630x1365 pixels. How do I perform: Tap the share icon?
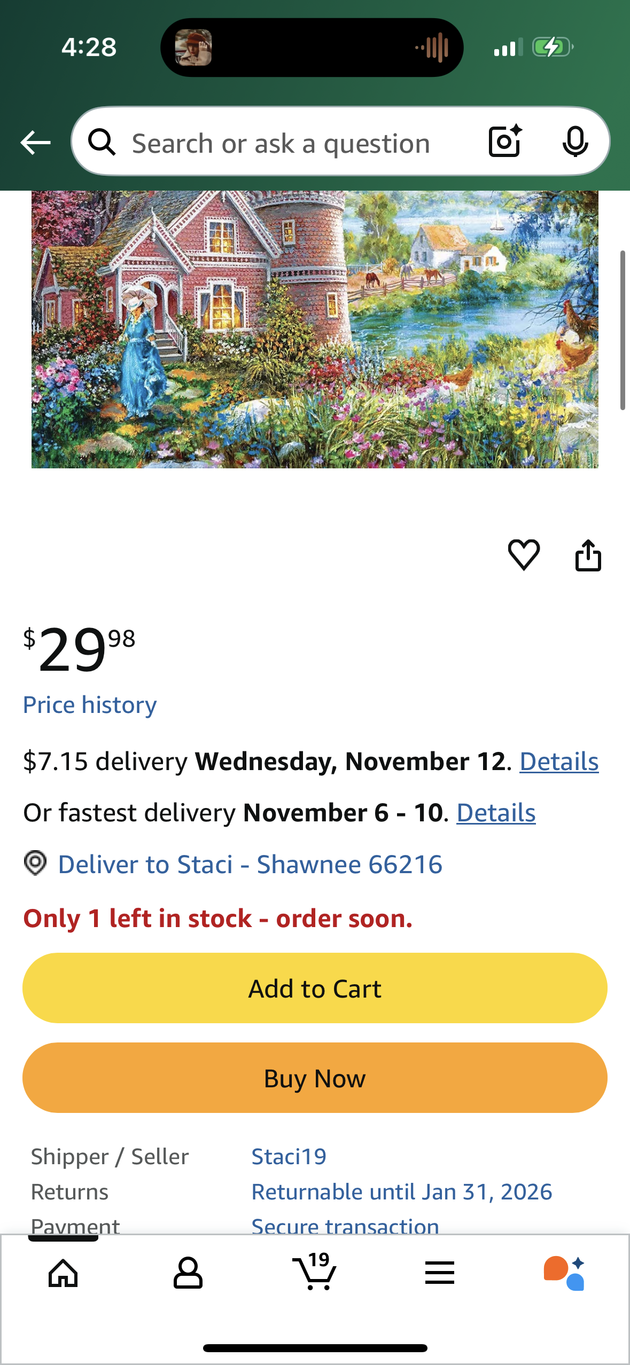click(x=588, y=555)
